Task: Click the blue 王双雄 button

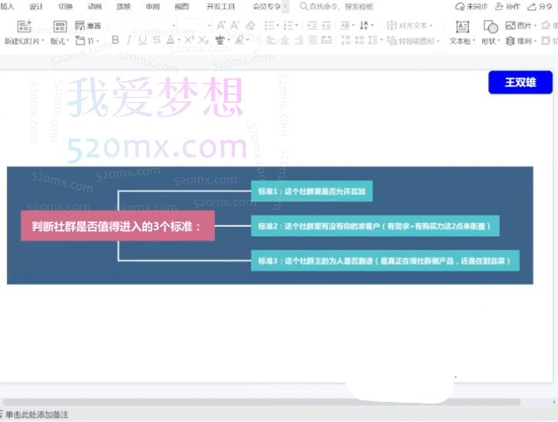Action: point(520,83)
